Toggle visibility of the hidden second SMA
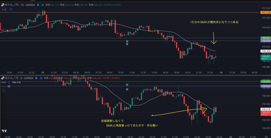The height and width of the screenshot is (138, 271). [x=9, y=86]
